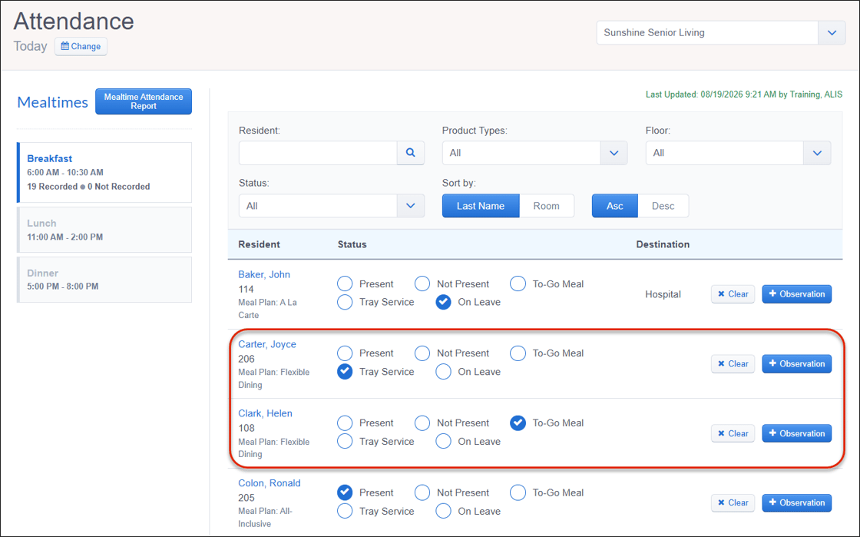Click the resident search magnifier icon
The height and width of the screenshot is (537, 860).
pos(410,153)
